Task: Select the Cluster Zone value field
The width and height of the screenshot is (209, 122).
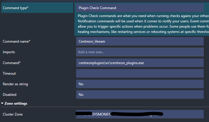Action: 140,114
